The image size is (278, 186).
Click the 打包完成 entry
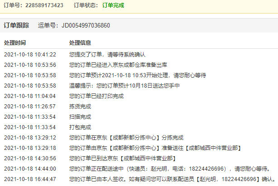tap(80, 127)
